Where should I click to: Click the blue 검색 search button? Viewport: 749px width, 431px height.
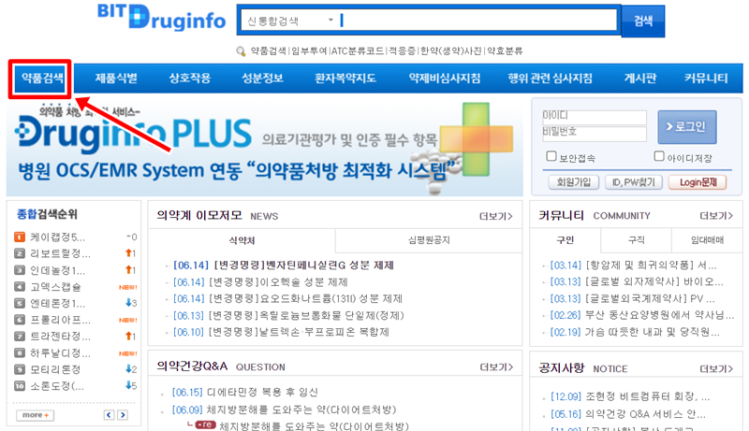click(643, 21)
